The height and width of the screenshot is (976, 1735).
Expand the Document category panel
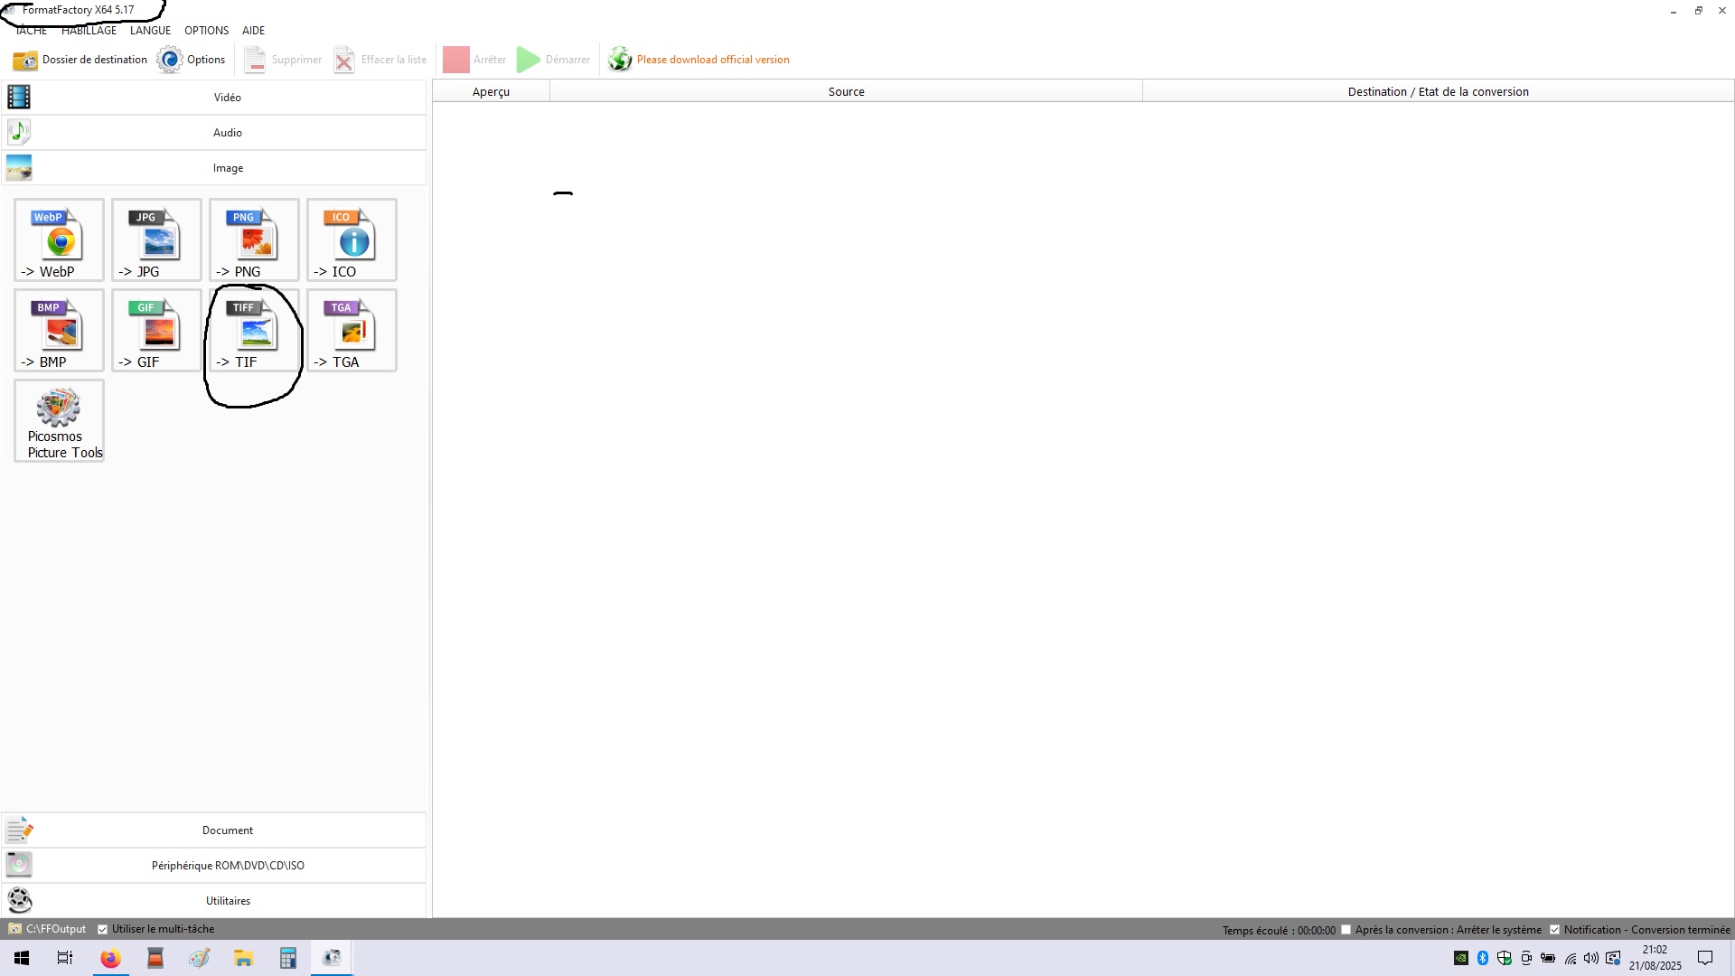pos(213,830)
